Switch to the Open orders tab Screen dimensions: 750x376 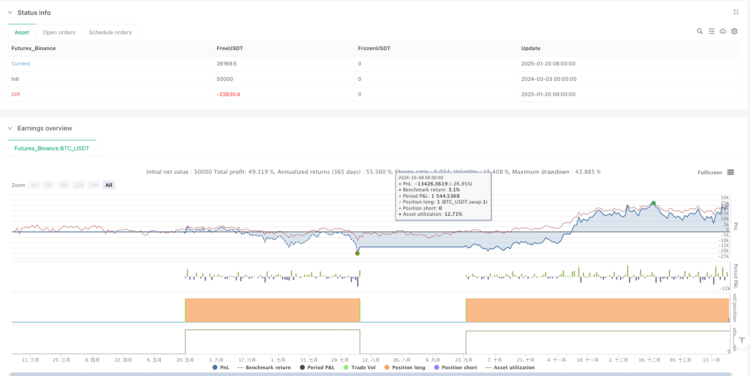59,32
